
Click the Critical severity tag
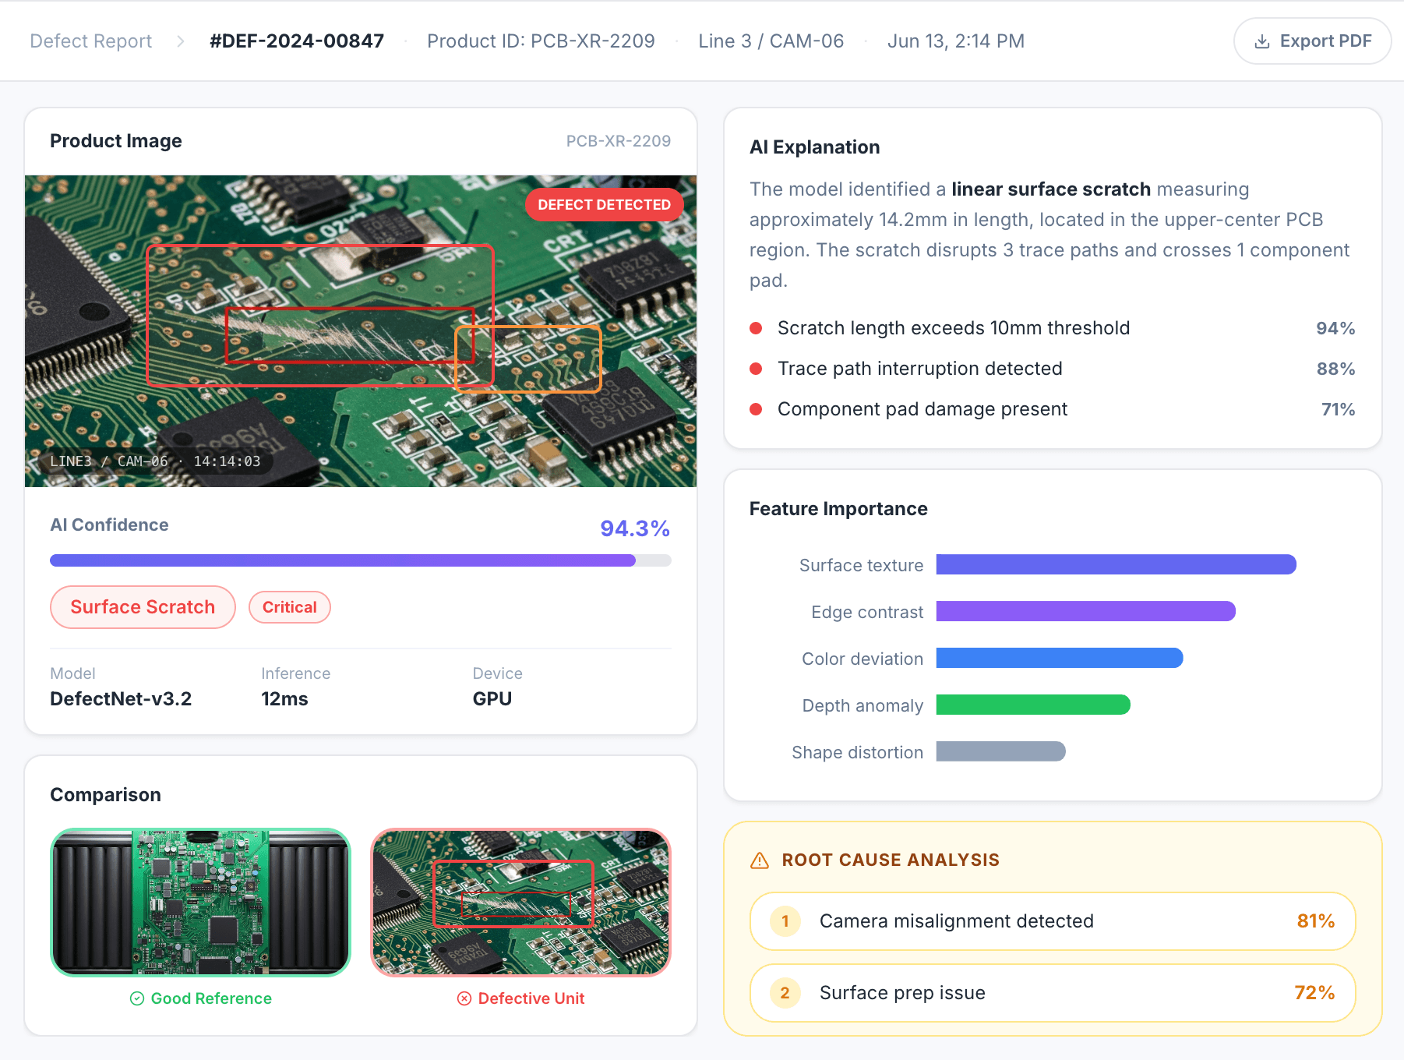coord(290,607)
